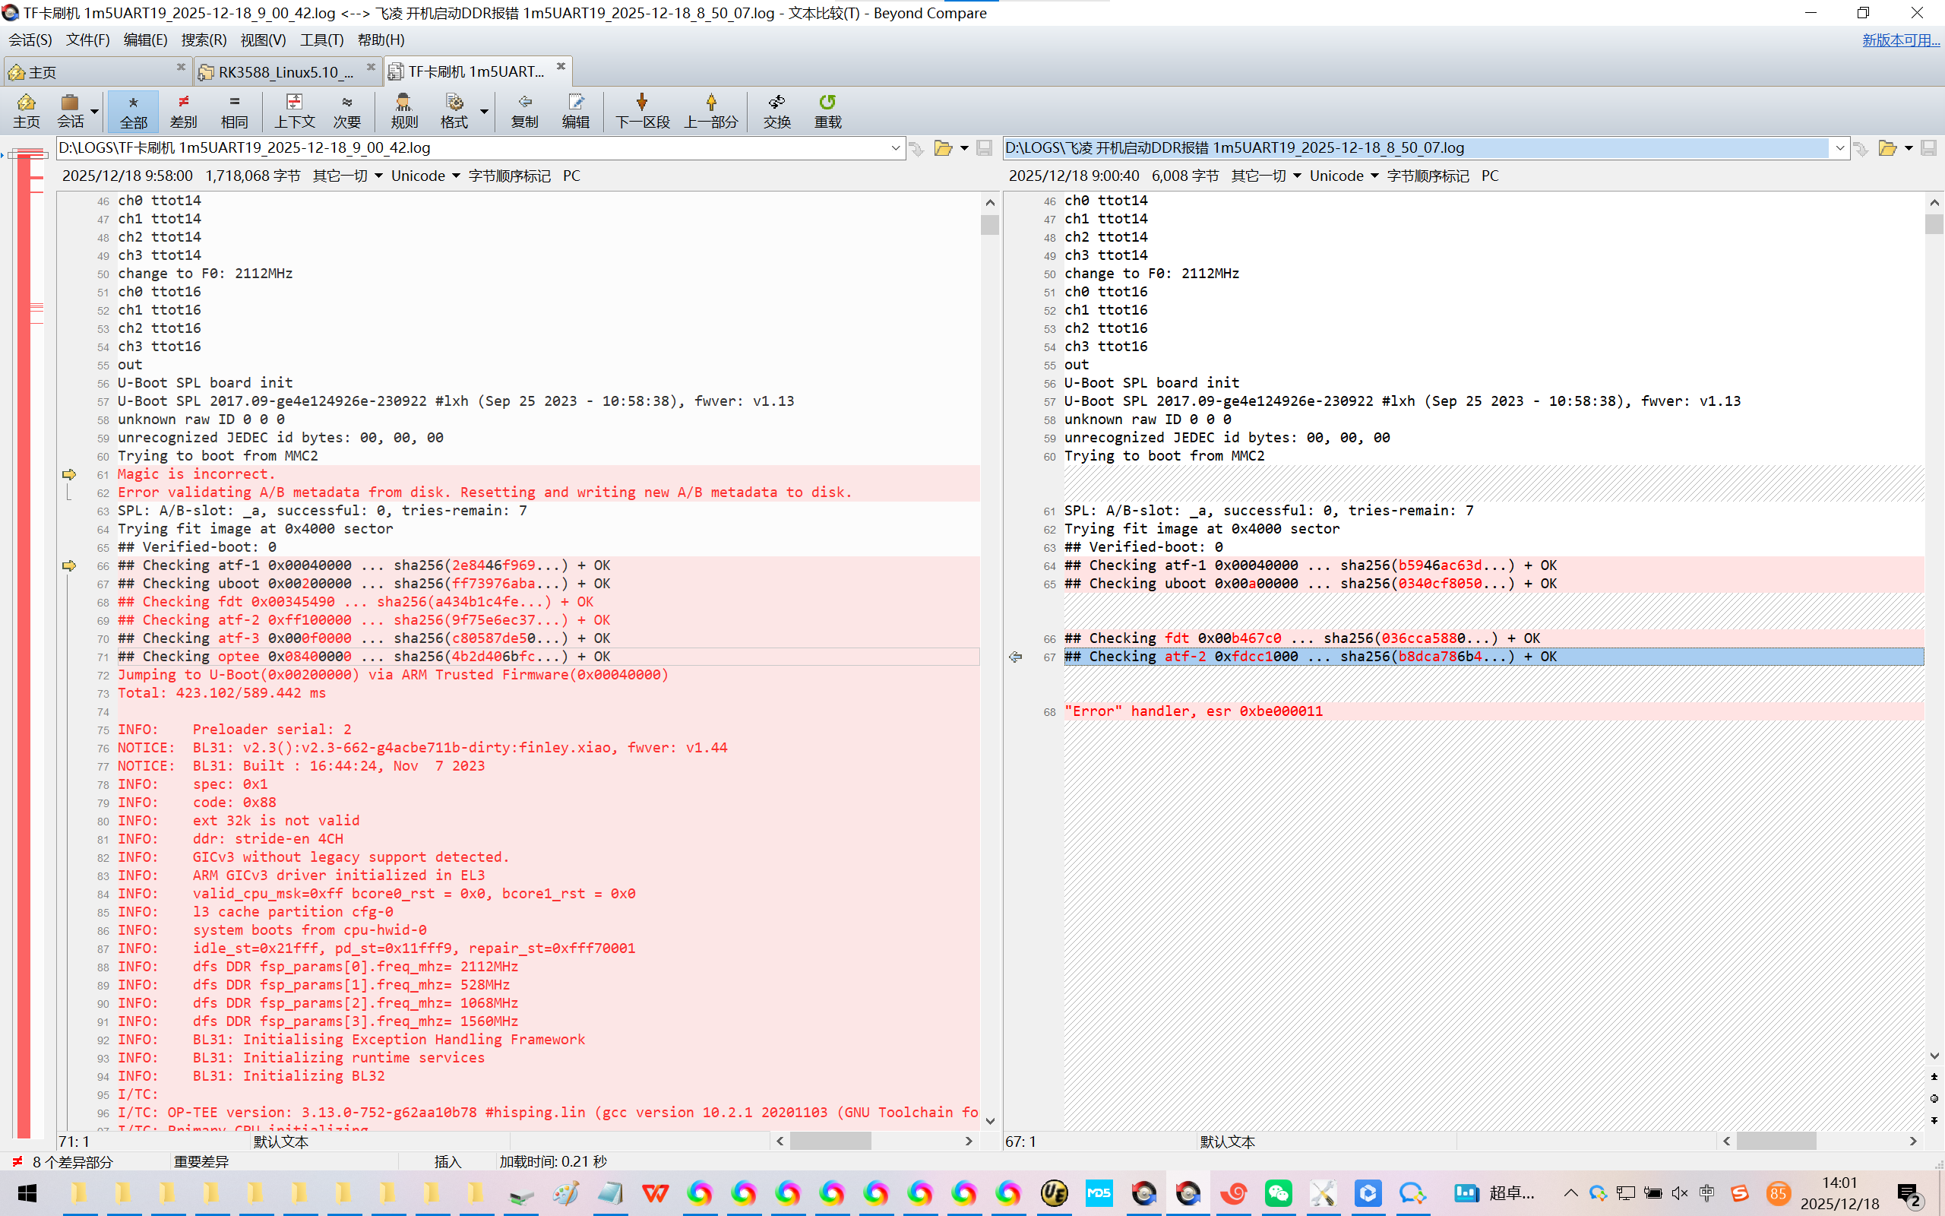Click the left pane horizontal scrollbar thumb
This screenshot has height=1216, width=1945.
click(830, 1141)
